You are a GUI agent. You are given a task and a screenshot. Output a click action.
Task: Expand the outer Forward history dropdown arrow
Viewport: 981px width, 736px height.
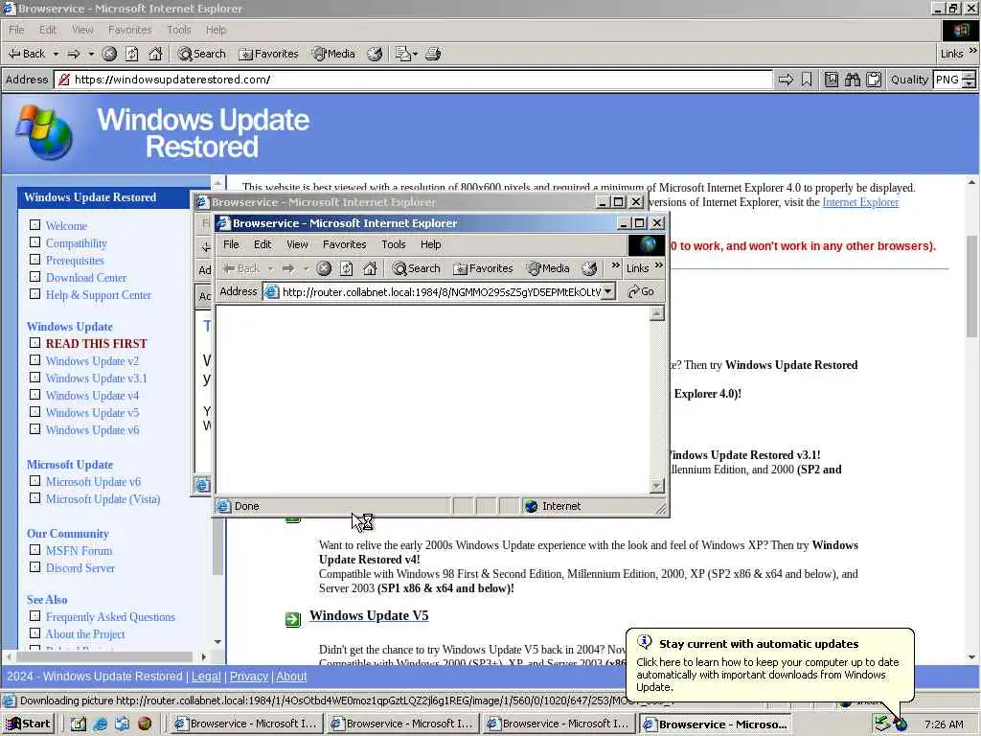coord(91,54)
